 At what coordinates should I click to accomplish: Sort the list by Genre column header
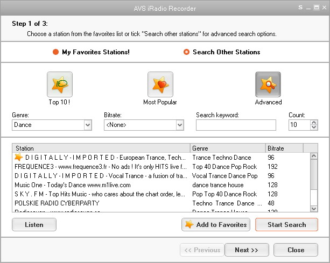(228, 148)
